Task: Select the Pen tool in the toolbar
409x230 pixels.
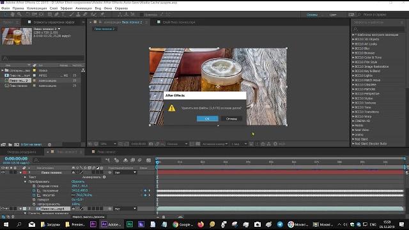Action: tap(56, 15)
